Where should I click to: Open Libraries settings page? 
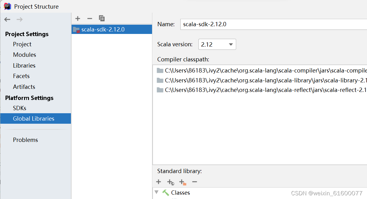[x=24, y=65]
